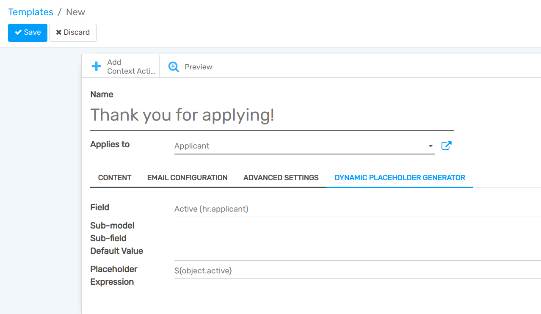Click inside the Applies to combo box
The width and height of the screenshot is (541, 314).
[x=296, y=146]
